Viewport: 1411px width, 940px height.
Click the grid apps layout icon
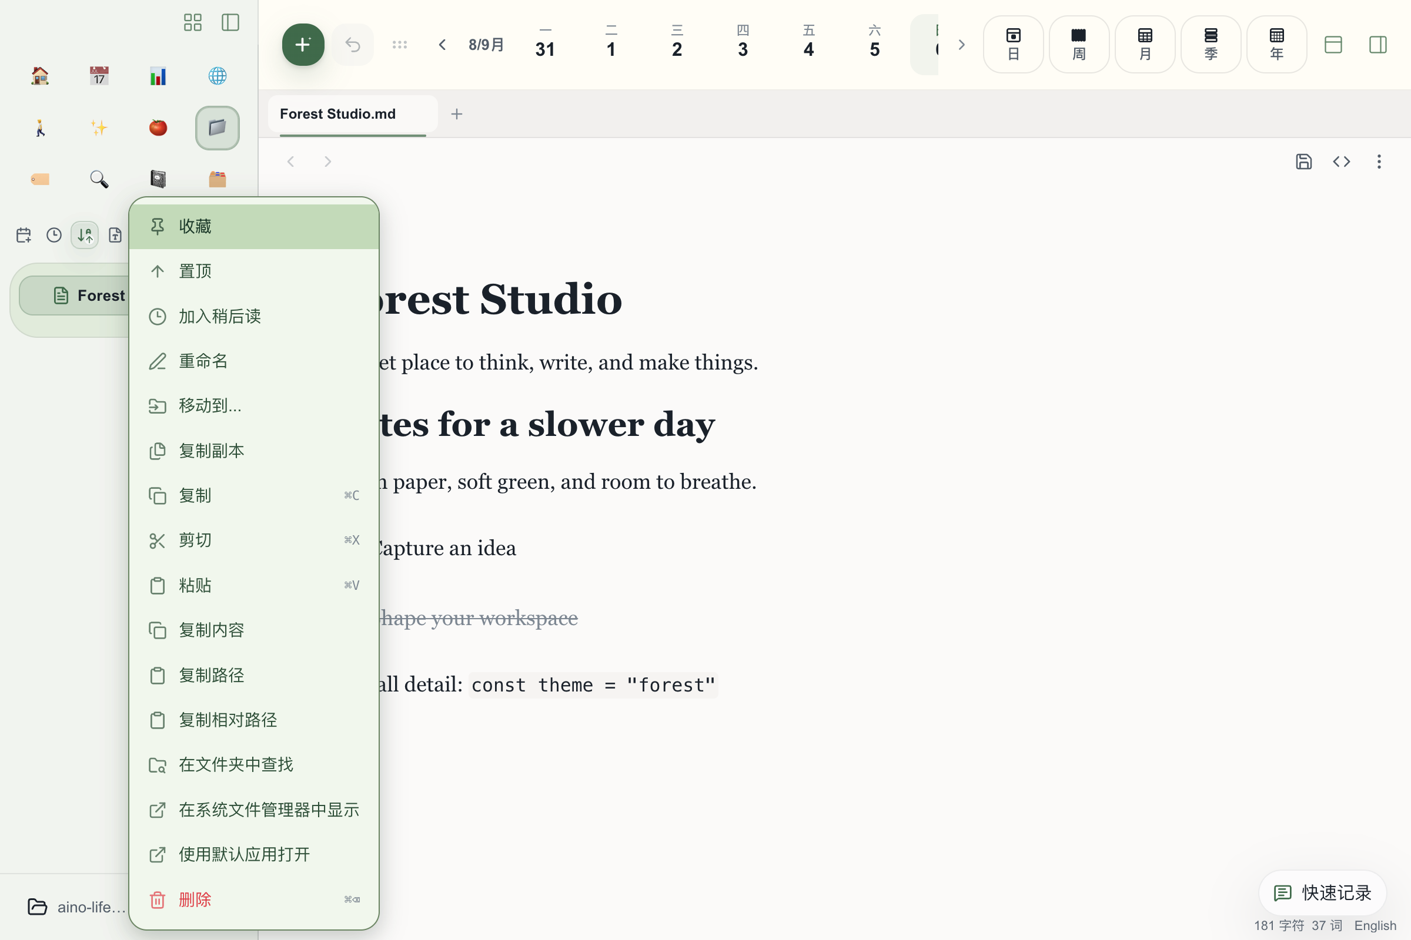(x=193, y=23)
